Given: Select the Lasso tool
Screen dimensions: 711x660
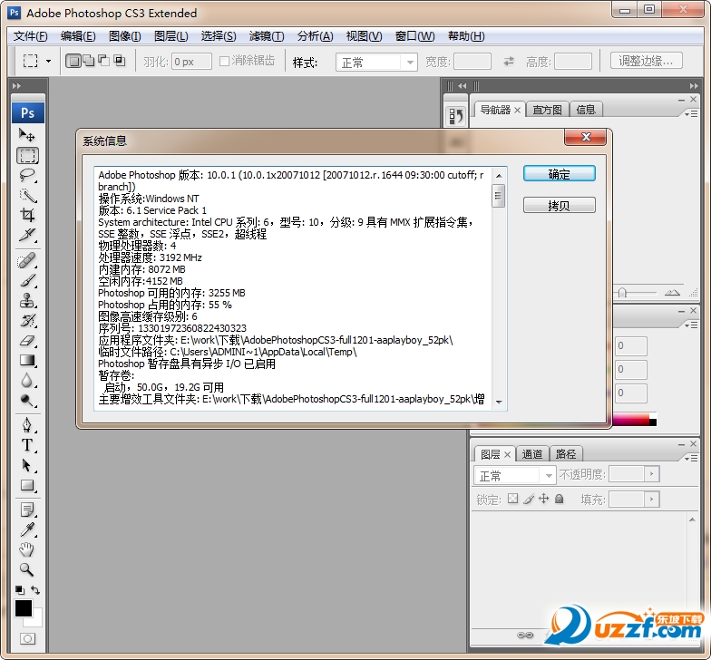Looking at the screenshot, I should coord(27,176).
